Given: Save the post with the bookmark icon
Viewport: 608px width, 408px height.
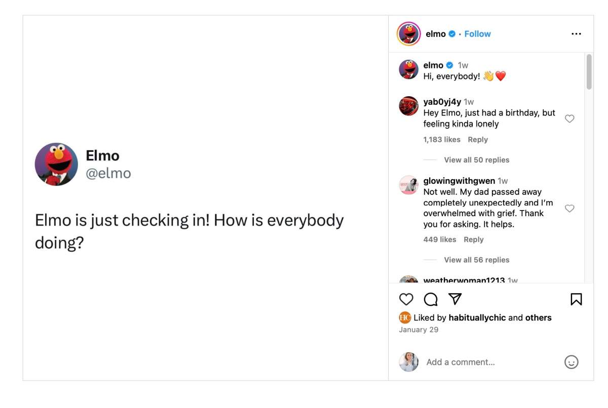Looking at the screenshot, I should tap(577, 300).
